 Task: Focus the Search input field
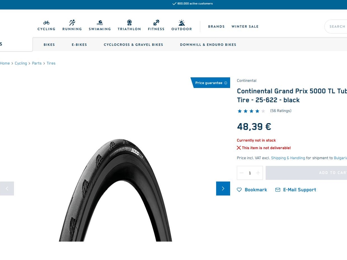[336, 26]
